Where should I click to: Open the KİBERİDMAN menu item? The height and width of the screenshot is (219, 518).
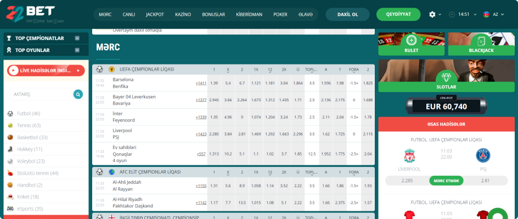pos(249,15)
